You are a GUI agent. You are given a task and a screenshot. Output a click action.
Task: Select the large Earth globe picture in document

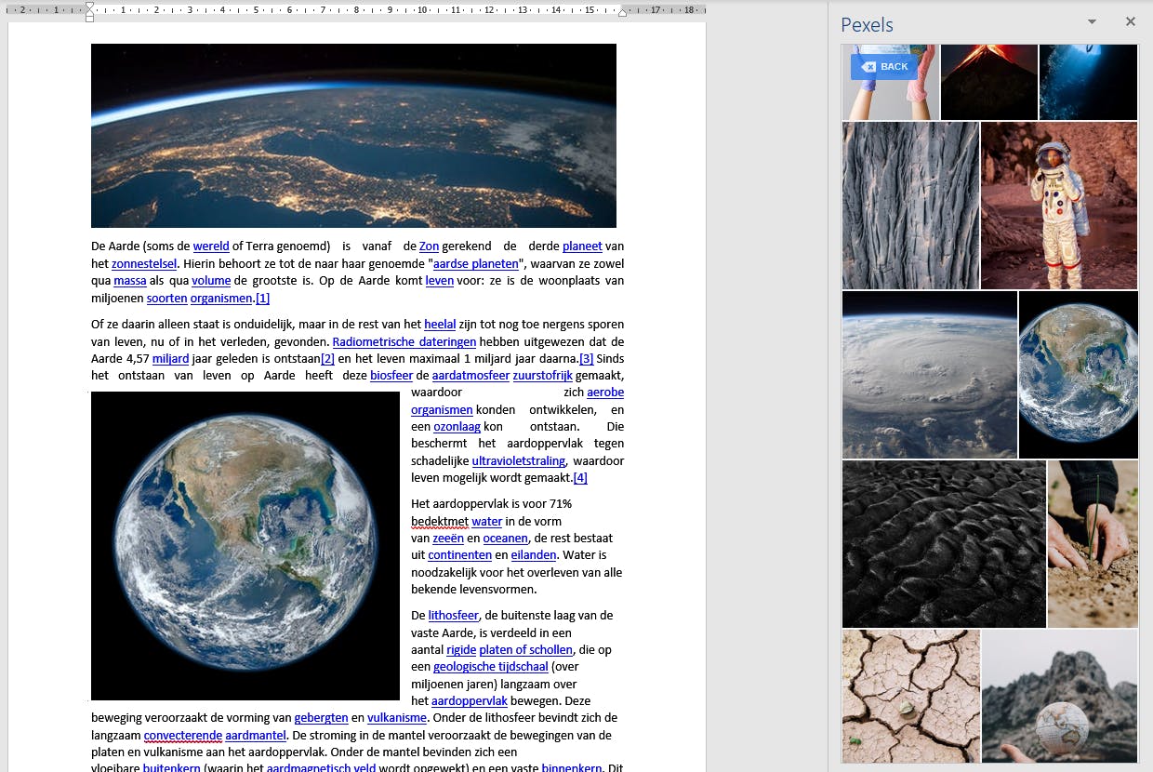point(245,546)
